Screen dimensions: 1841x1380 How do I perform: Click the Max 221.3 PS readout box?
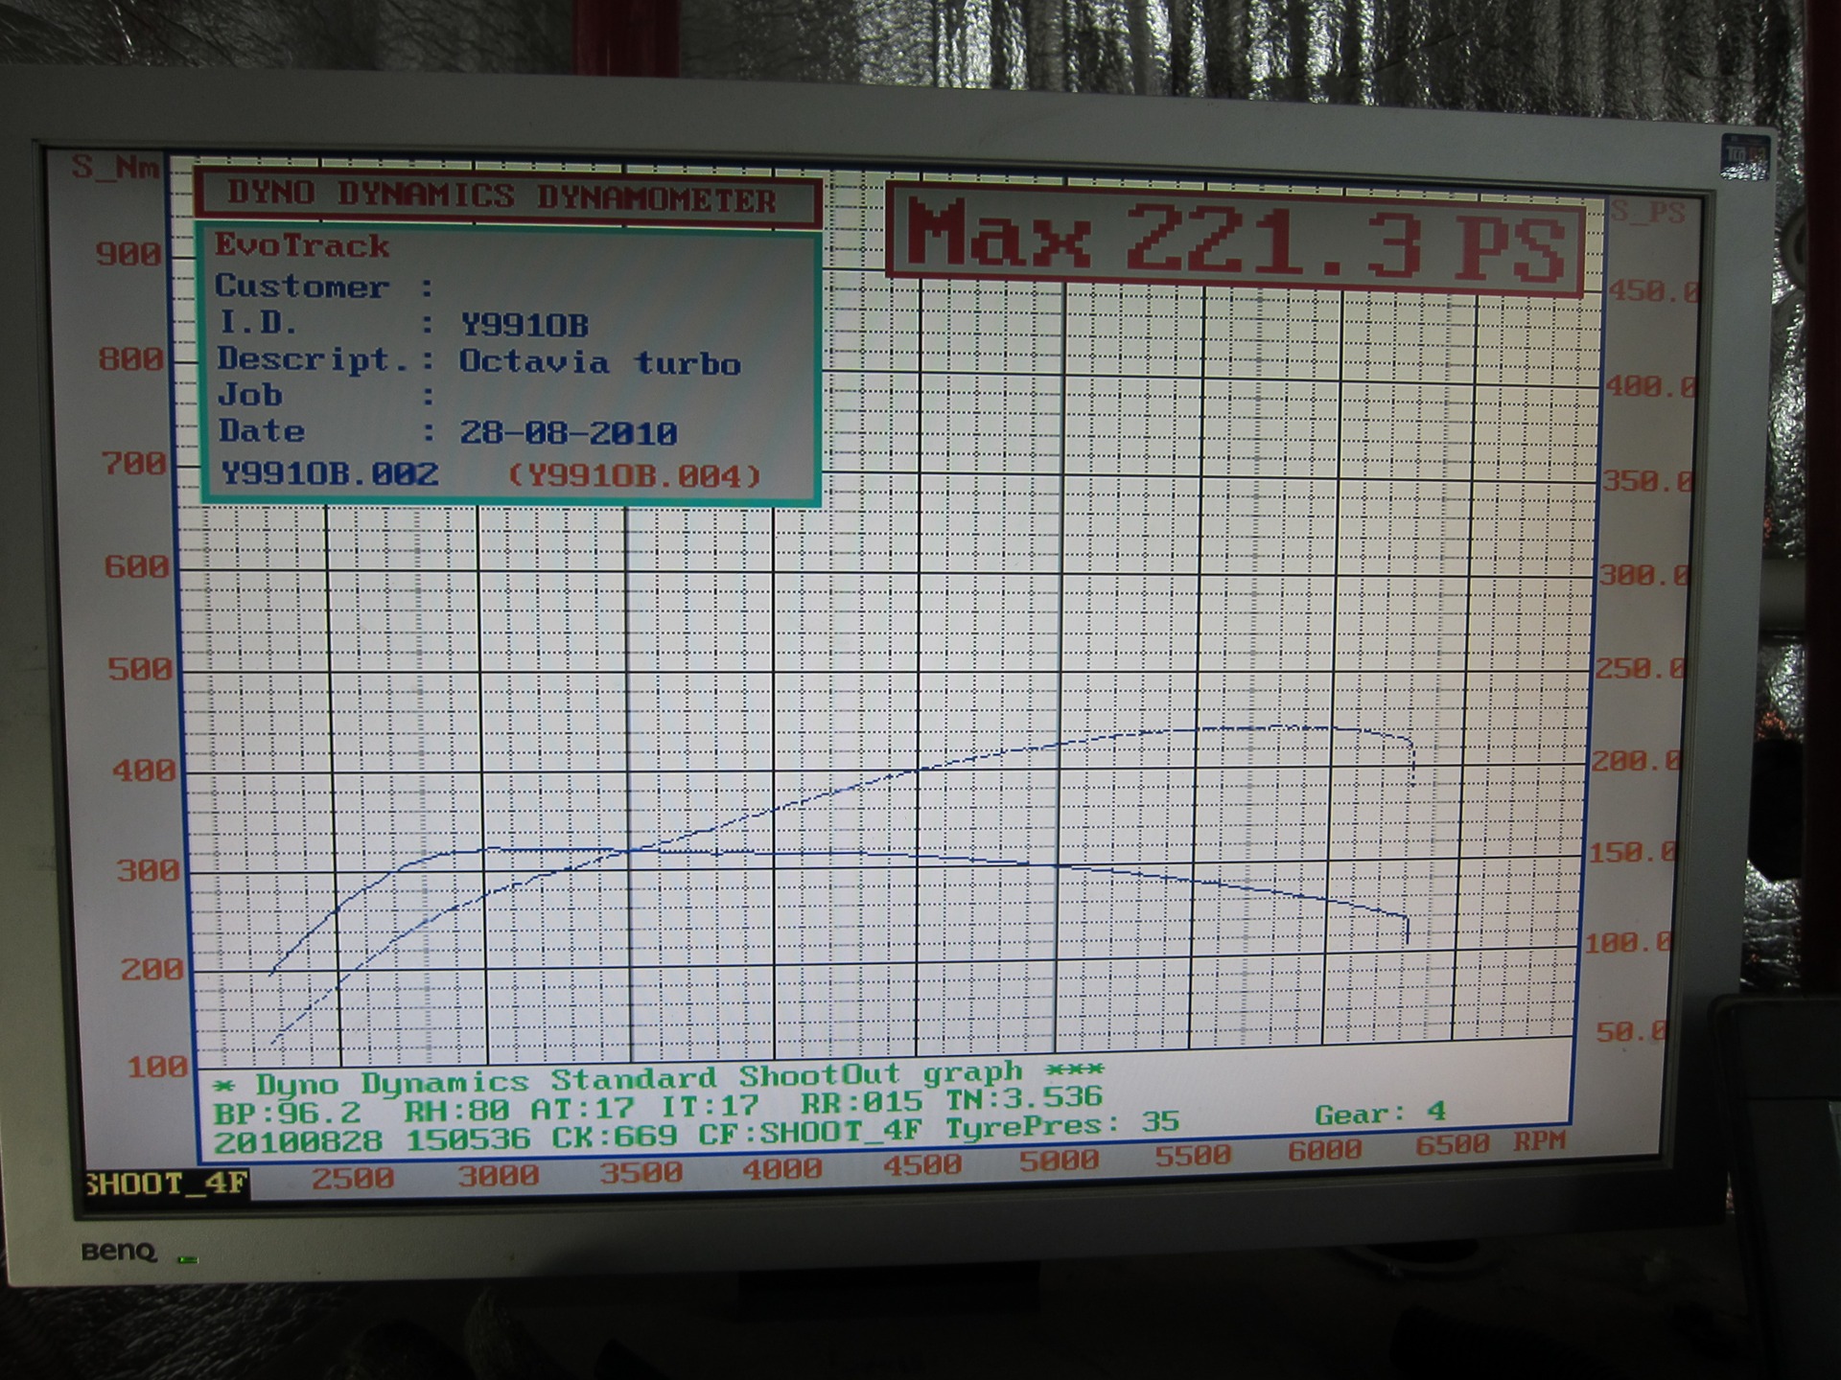point(1235,236)
